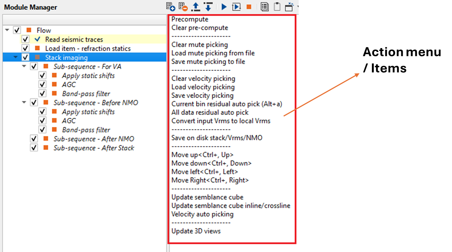
Task: Toggle the Flow checkbox
Action: [17, 30]
